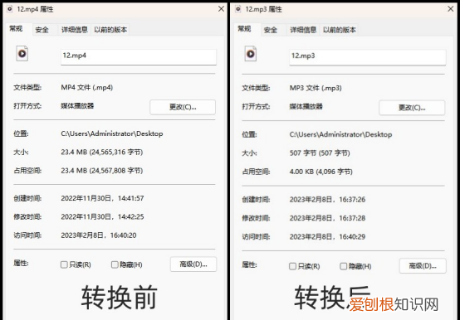This screenshot has width=460, height=320.
Task: Click the media file icon for 12.mp4
Action: [x=22, y=54]
